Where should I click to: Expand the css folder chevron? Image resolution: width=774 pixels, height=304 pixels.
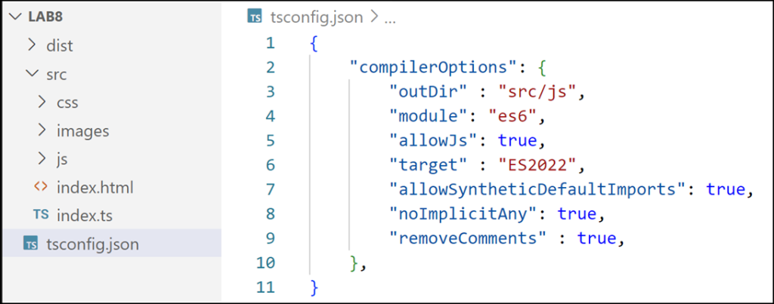(42, 102)
